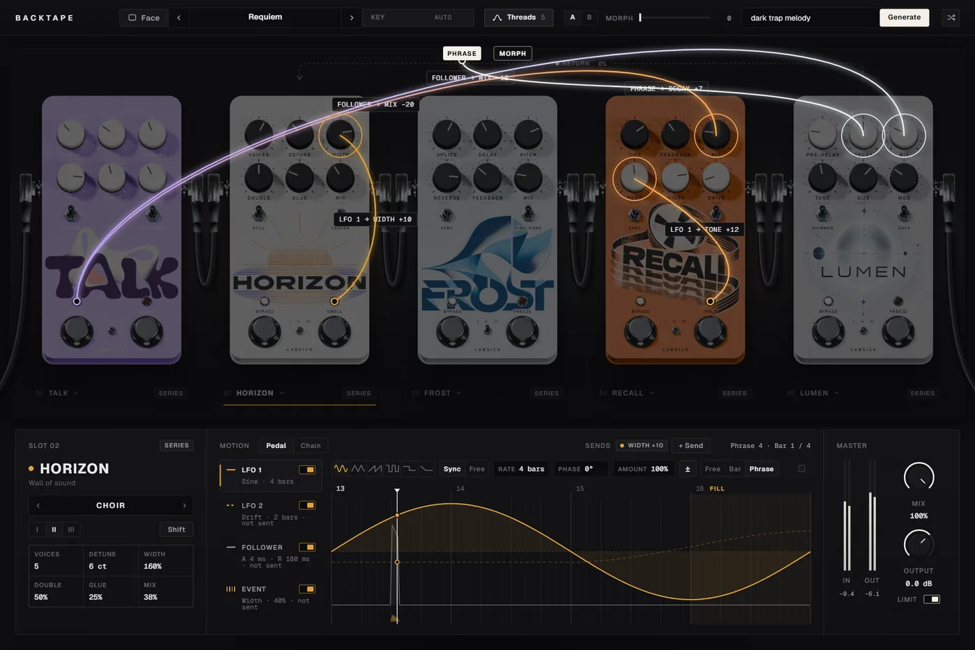Click the bipolar plus-minus button

(687, 469)
